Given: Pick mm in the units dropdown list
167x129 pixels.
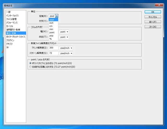Looking at the screenshot, I should 53,29.
